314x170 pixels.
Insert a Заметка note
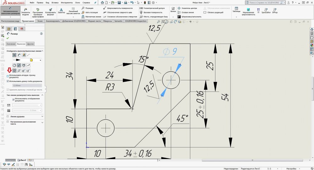pyautogui.click(x=61, y=11)
